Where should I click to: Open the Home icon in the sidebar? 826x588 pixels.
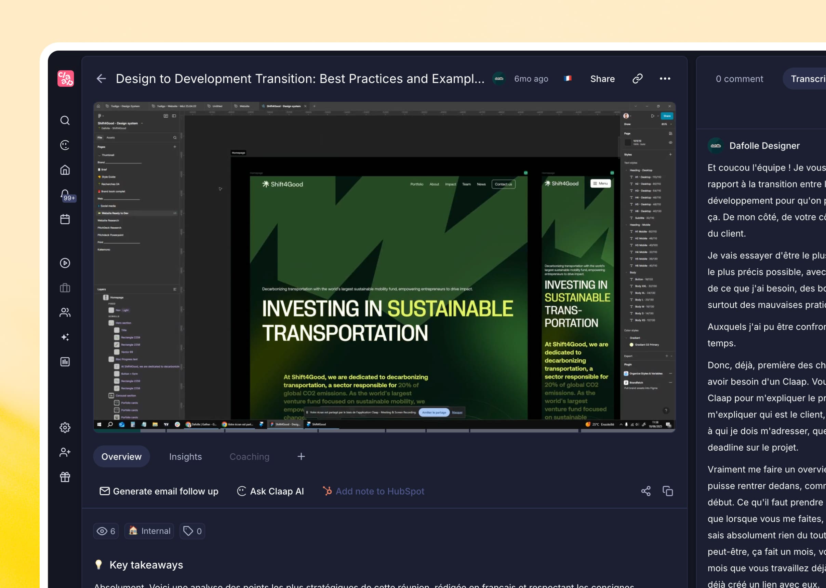[x=65, y=170]
